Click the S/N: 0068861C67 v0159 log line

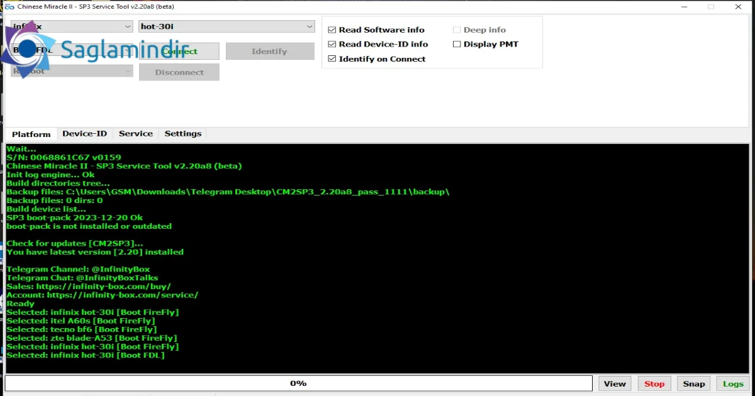point(64,157)
